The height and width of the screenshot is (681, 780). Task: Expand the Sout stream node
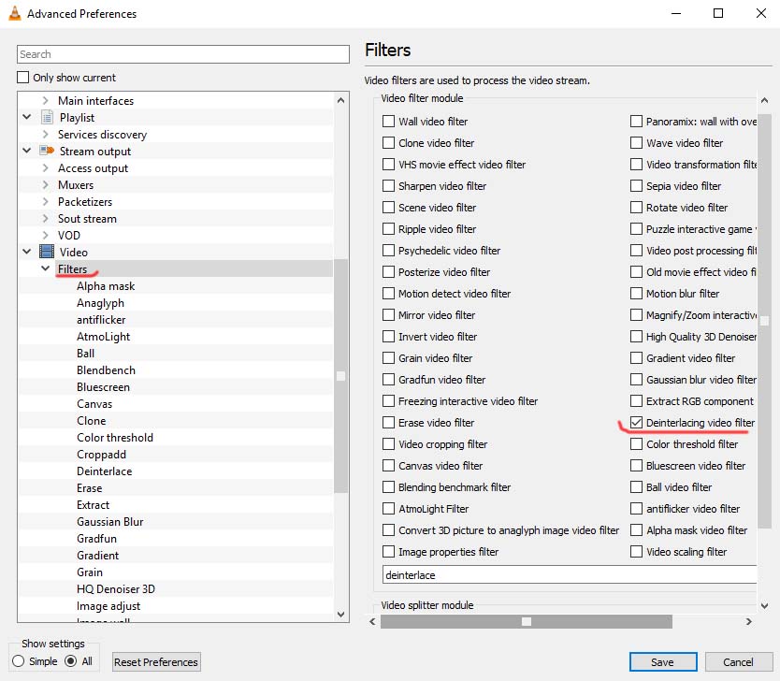coord(45,218)
